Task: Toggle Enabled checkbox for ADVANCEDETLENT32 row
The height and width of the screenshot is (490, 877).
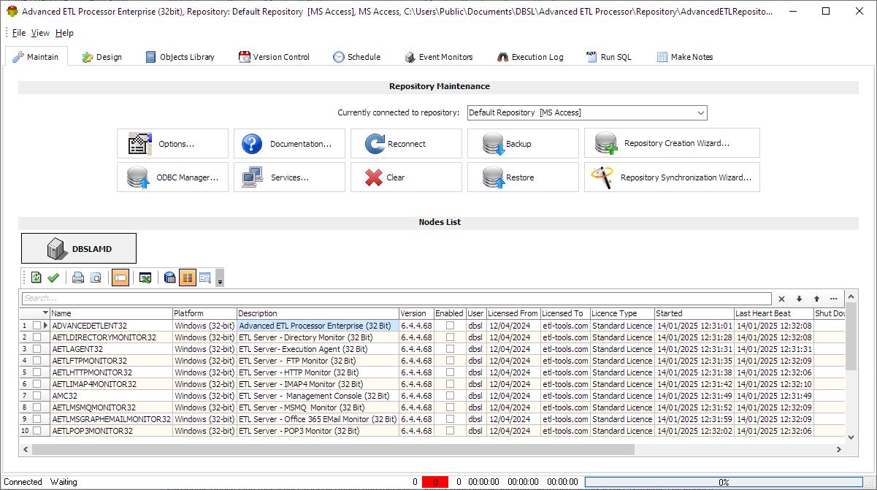Action: (450, 326)
